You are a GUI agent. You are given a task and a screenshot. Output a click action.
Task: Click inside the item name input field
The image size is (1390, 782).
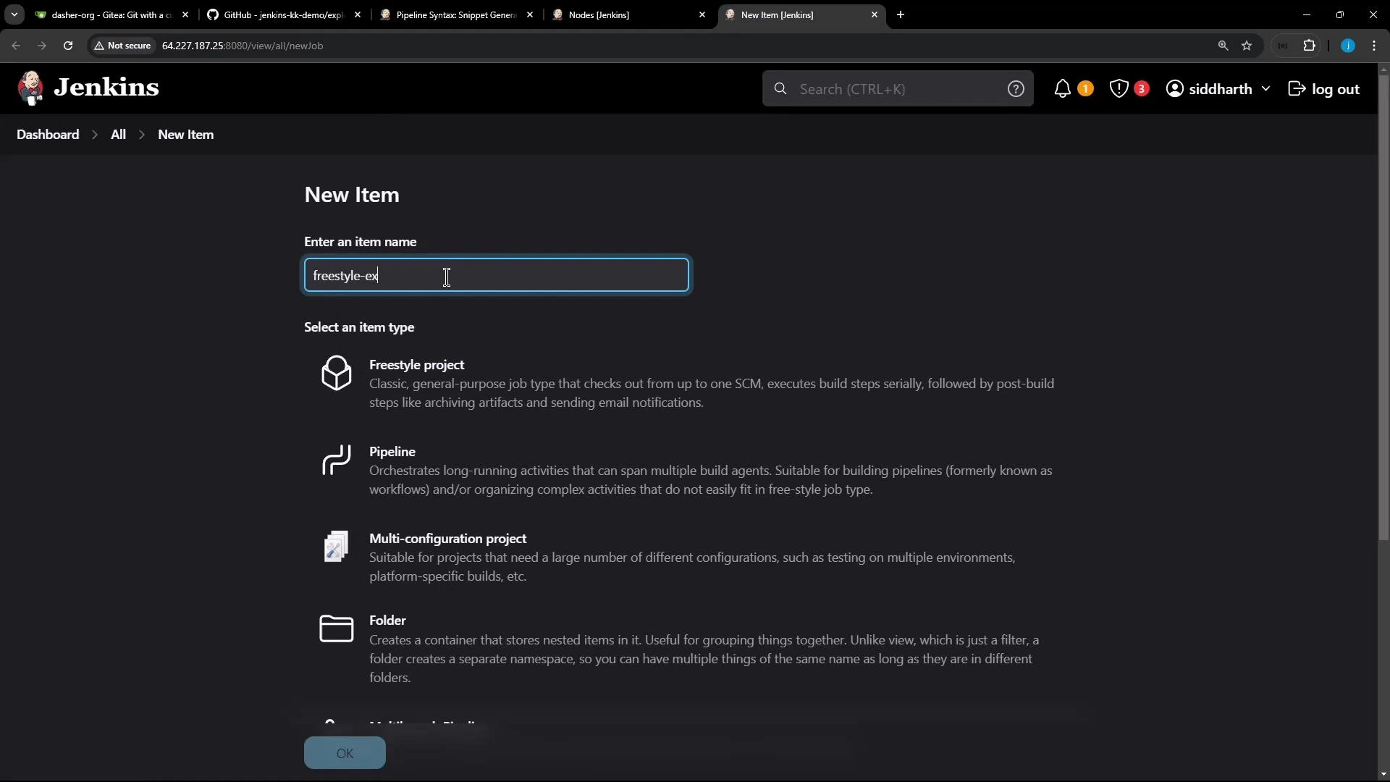pos(495,275)
